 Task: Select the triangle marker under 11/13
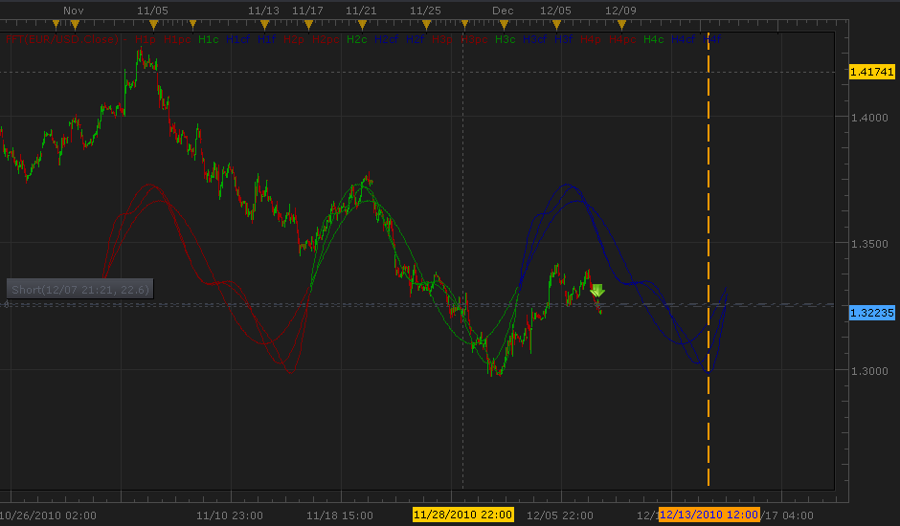point(264,24)
